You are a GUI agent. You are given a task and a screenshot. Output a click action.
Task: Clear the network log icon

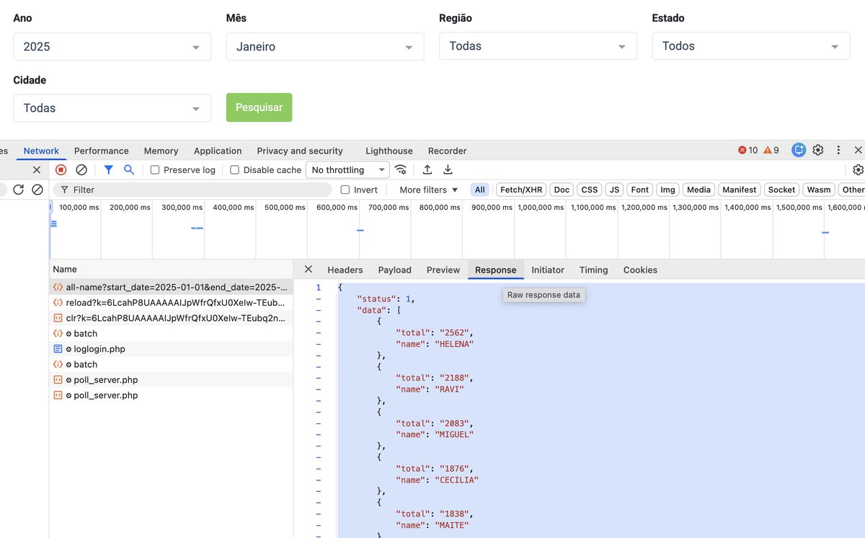(x=81, y=169)
